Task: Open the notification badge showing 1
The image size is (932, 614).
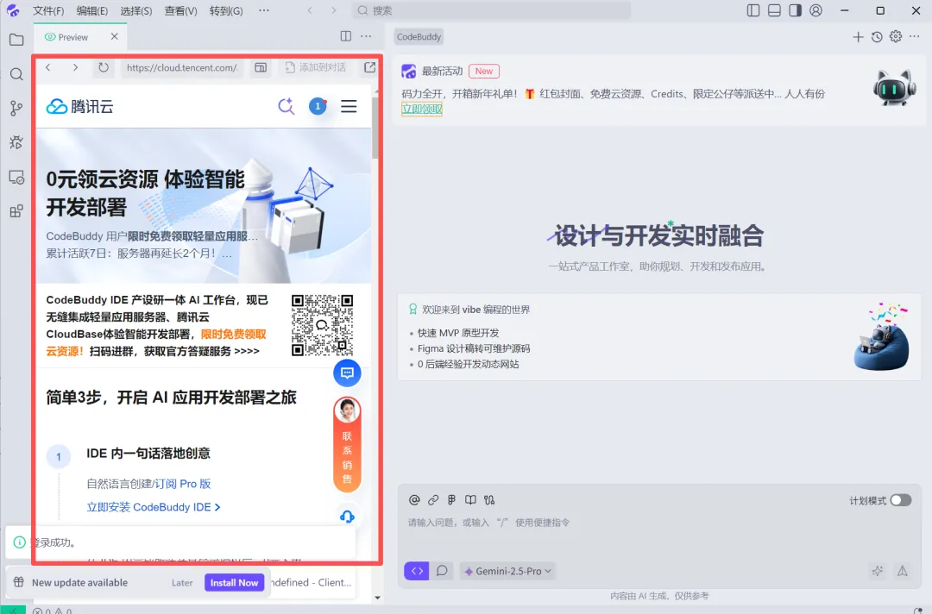Action: coord(318,106)
